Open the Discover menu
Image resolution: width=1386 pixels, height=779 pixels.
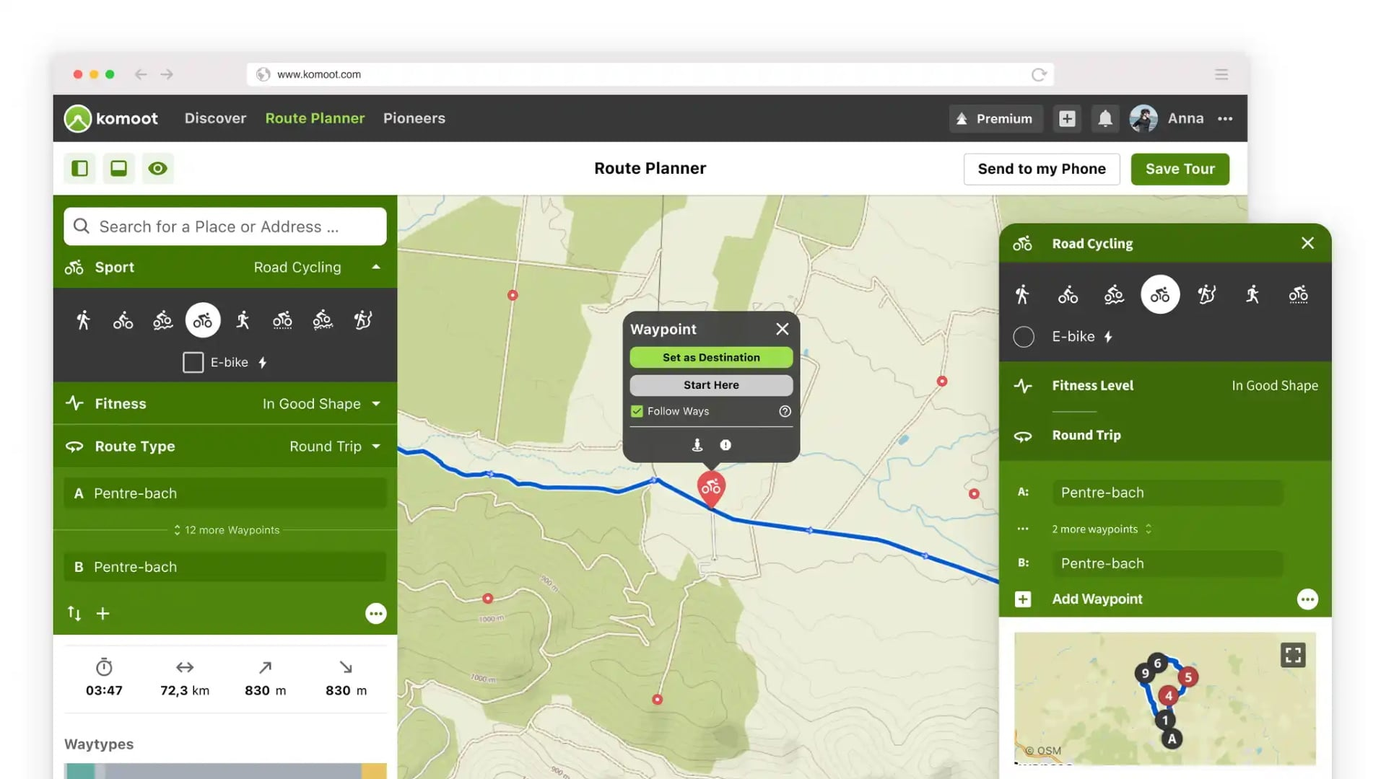tap(215, 118)
